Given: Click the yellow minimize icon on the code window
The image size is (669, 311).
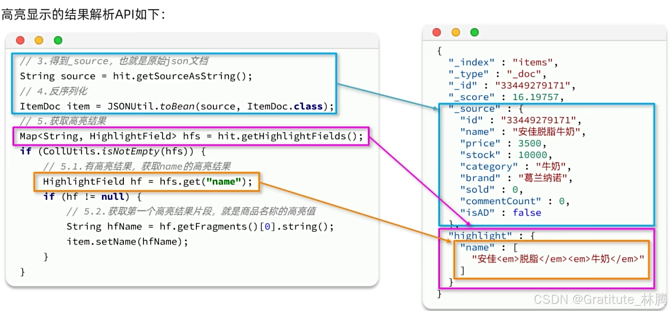Looking at the screenshot, I should (39, 40).
